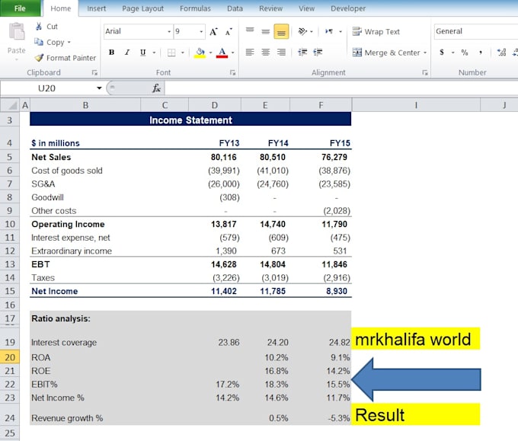This screenshot has width=518, height=441.
Task: Activate the Format Painter brush
Action: click(x=39, y=58)
